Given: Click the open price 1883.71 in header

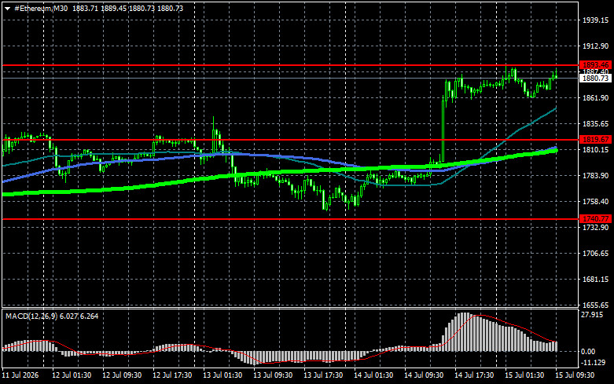Looking at the screenshot, I should click(85, 8).
